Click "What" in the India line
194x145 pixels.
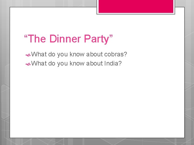[39, 63]
